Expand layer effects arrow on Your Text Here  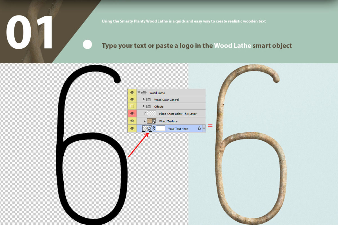(x=204, y=129)
